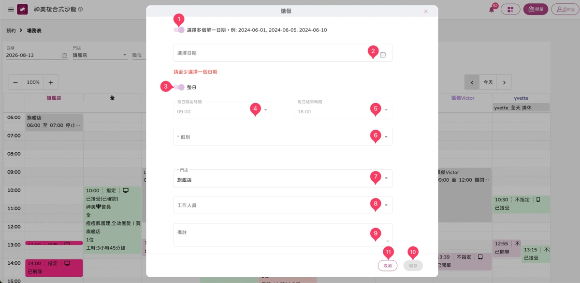Screen dimensions: 580x283
Task: Click the grid-plus quick add icon
Action: [510, 9]
